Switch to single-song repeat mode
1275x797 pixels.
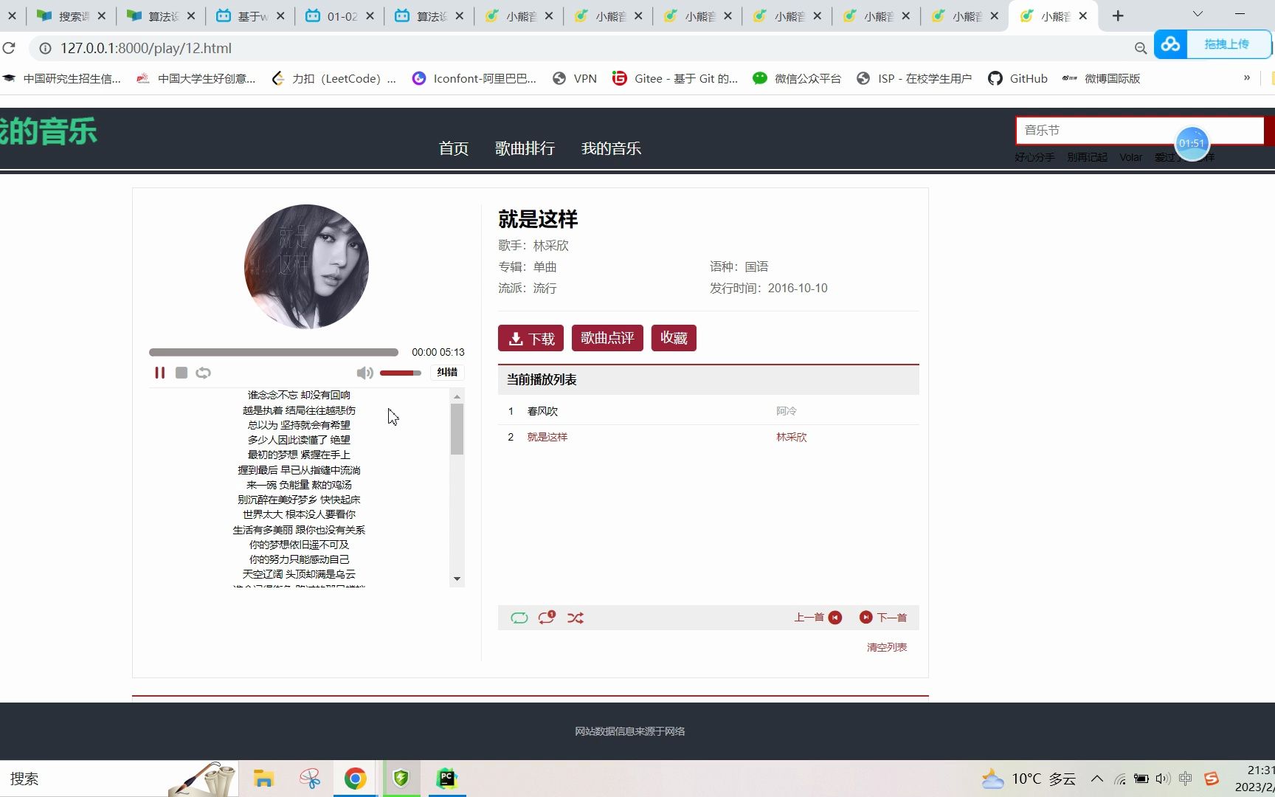(547, 617)
